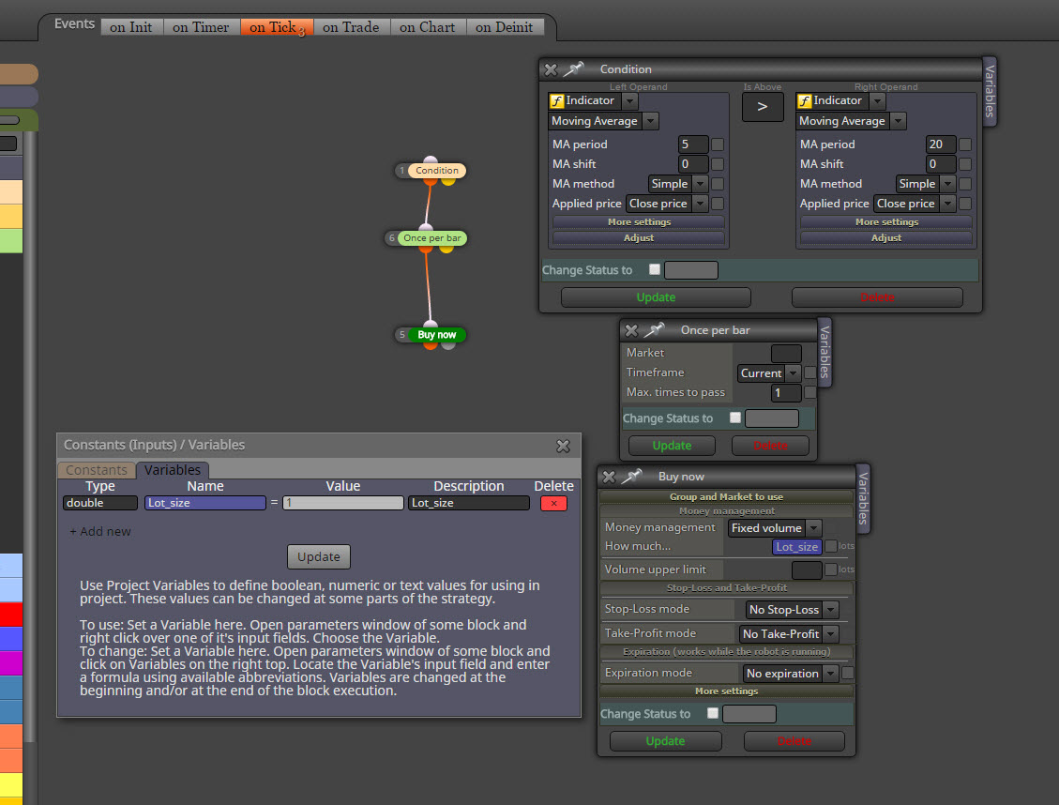Switch to on Tick event tab
1059x805 pixels.
point(276,27)
